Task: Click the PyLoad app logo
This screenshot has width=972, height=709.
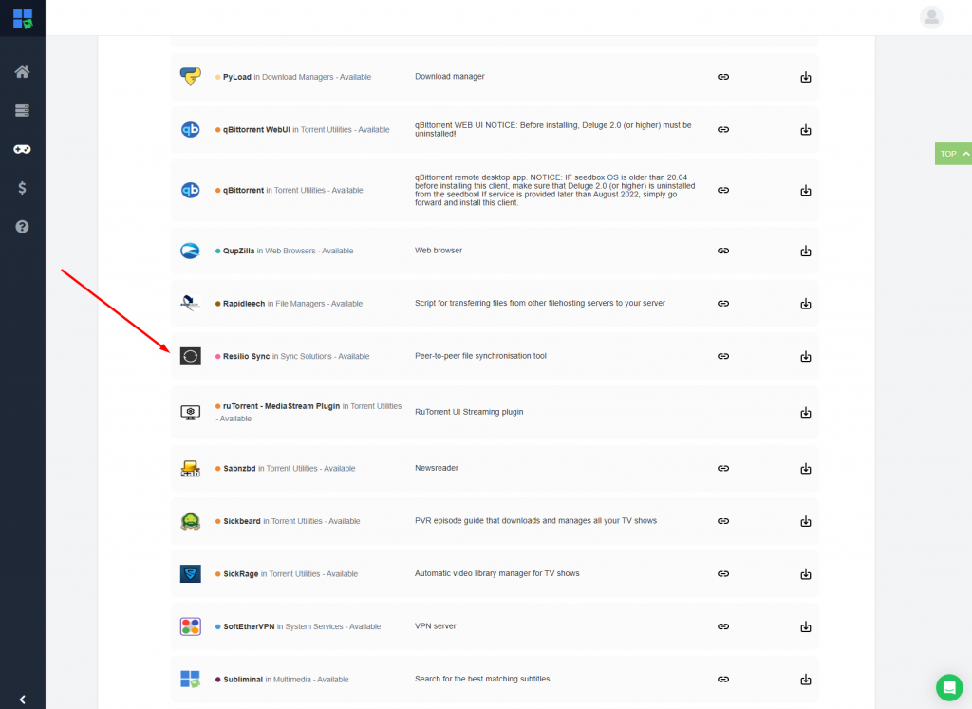Action: point(190,77)
